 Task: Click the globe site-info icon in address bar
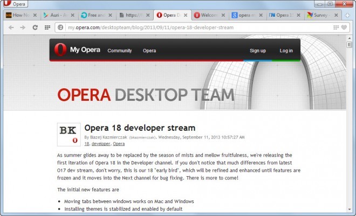coord(60,27)
